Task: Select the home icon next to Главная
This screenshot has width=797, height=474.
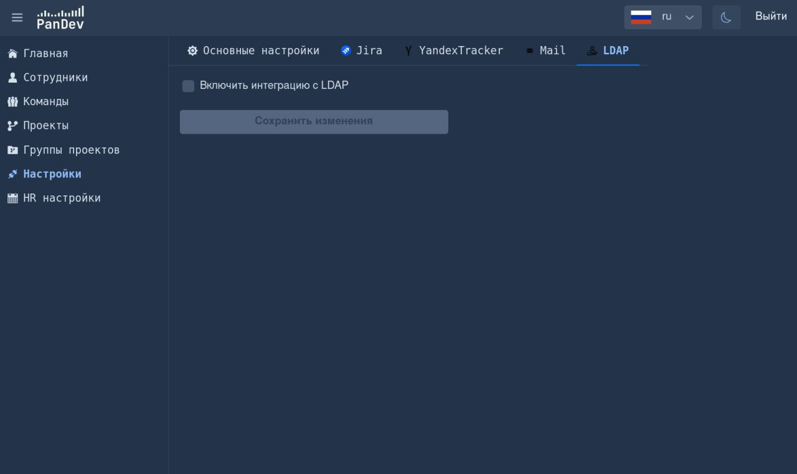Action: point(12,53)
